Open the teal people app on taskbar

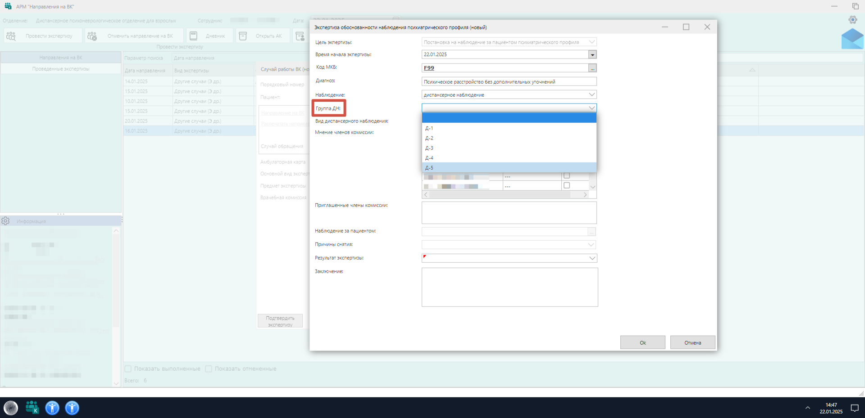click(32, 408)
